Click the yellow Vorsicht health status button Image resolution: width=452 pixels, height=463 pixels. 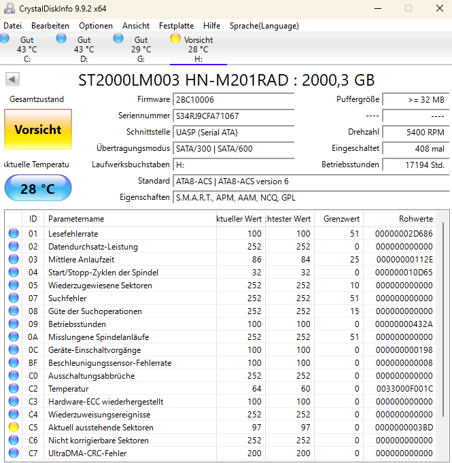point(38,129)
